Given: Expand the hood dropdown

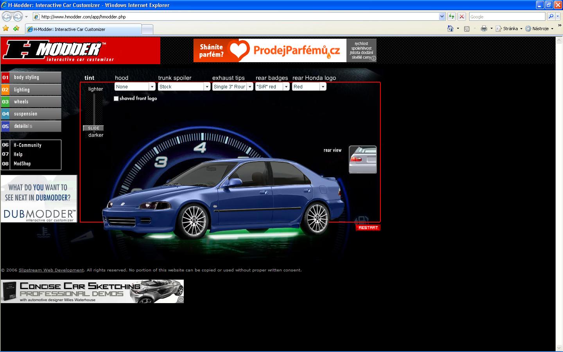Looking at the screenshot, I should click(x=152, y=87).
